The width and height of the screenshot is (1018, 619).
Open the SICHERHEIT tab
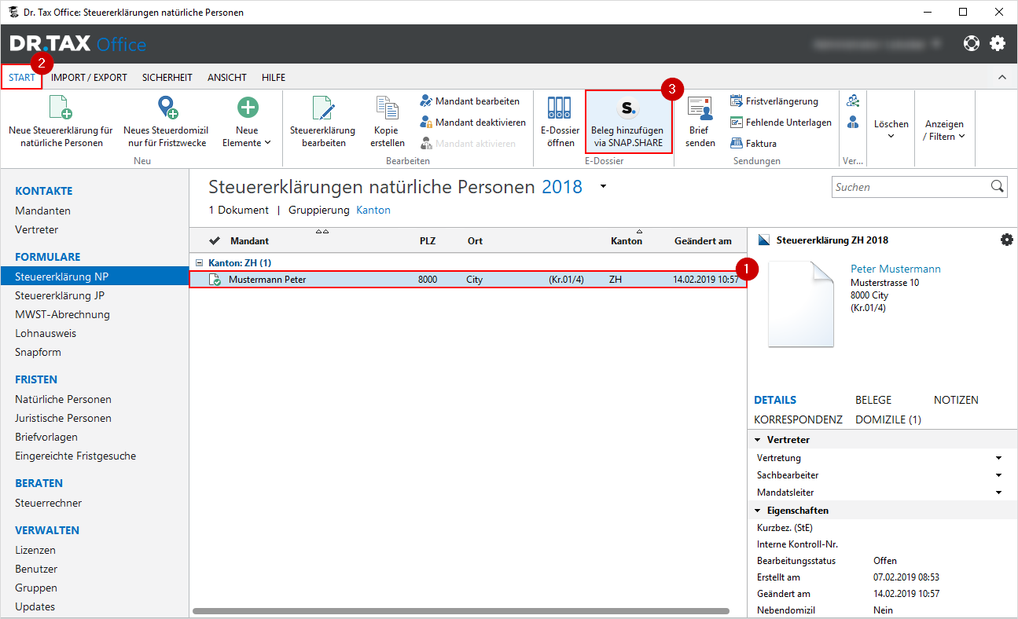pos(167,78)
